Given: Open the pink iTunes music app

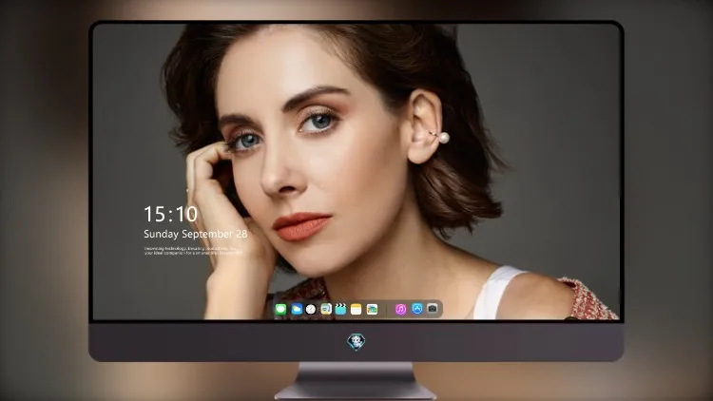Looking at the screenshot, I should tap(400, 309).
